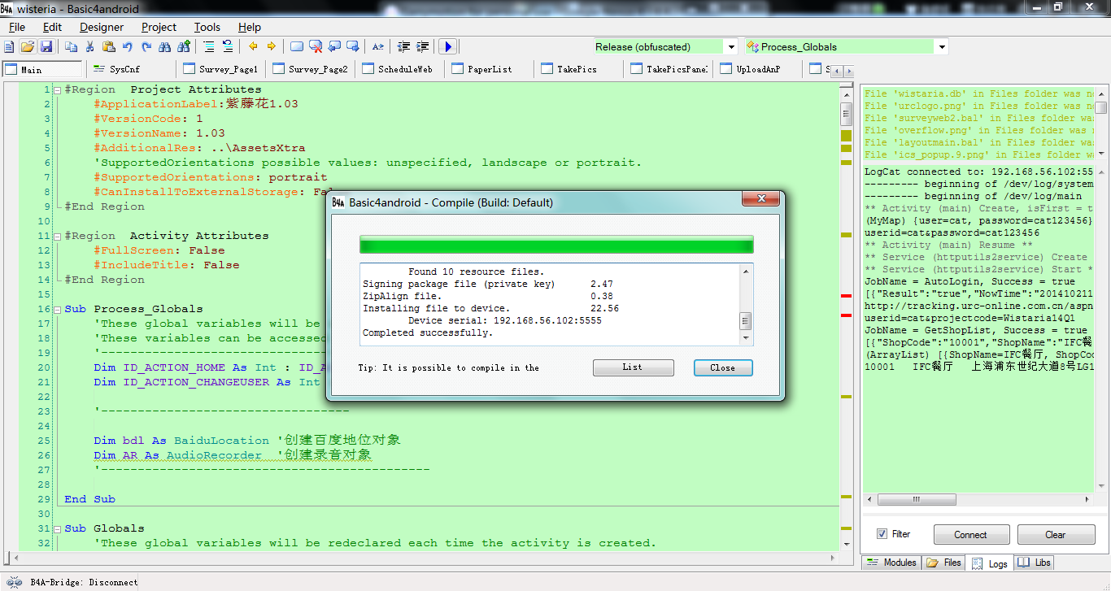Open the Process_Globals sub selector dropdown

pyautogui.click(x=942, y=47)
